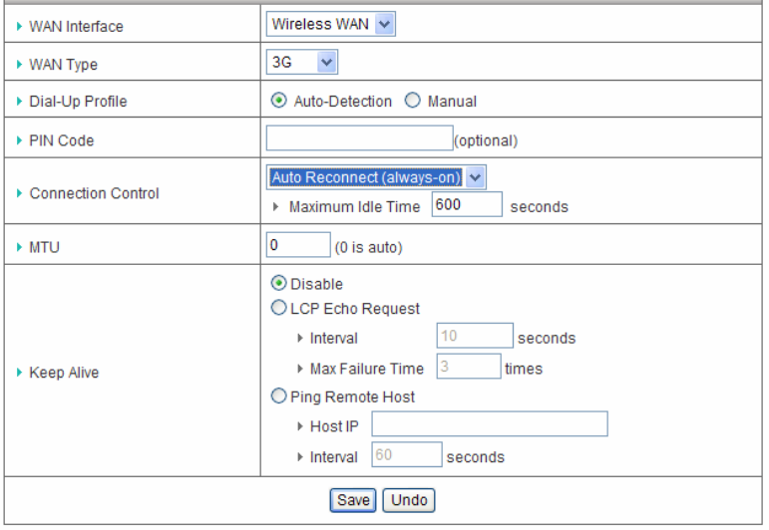
Task: Focus the PIN Code input field
Action: pyautogui.click(x=359, y=138)
